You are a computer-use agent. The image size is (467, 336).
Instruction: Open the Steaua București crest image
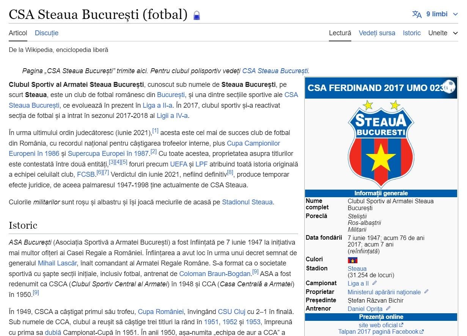(x=381, y=143)
